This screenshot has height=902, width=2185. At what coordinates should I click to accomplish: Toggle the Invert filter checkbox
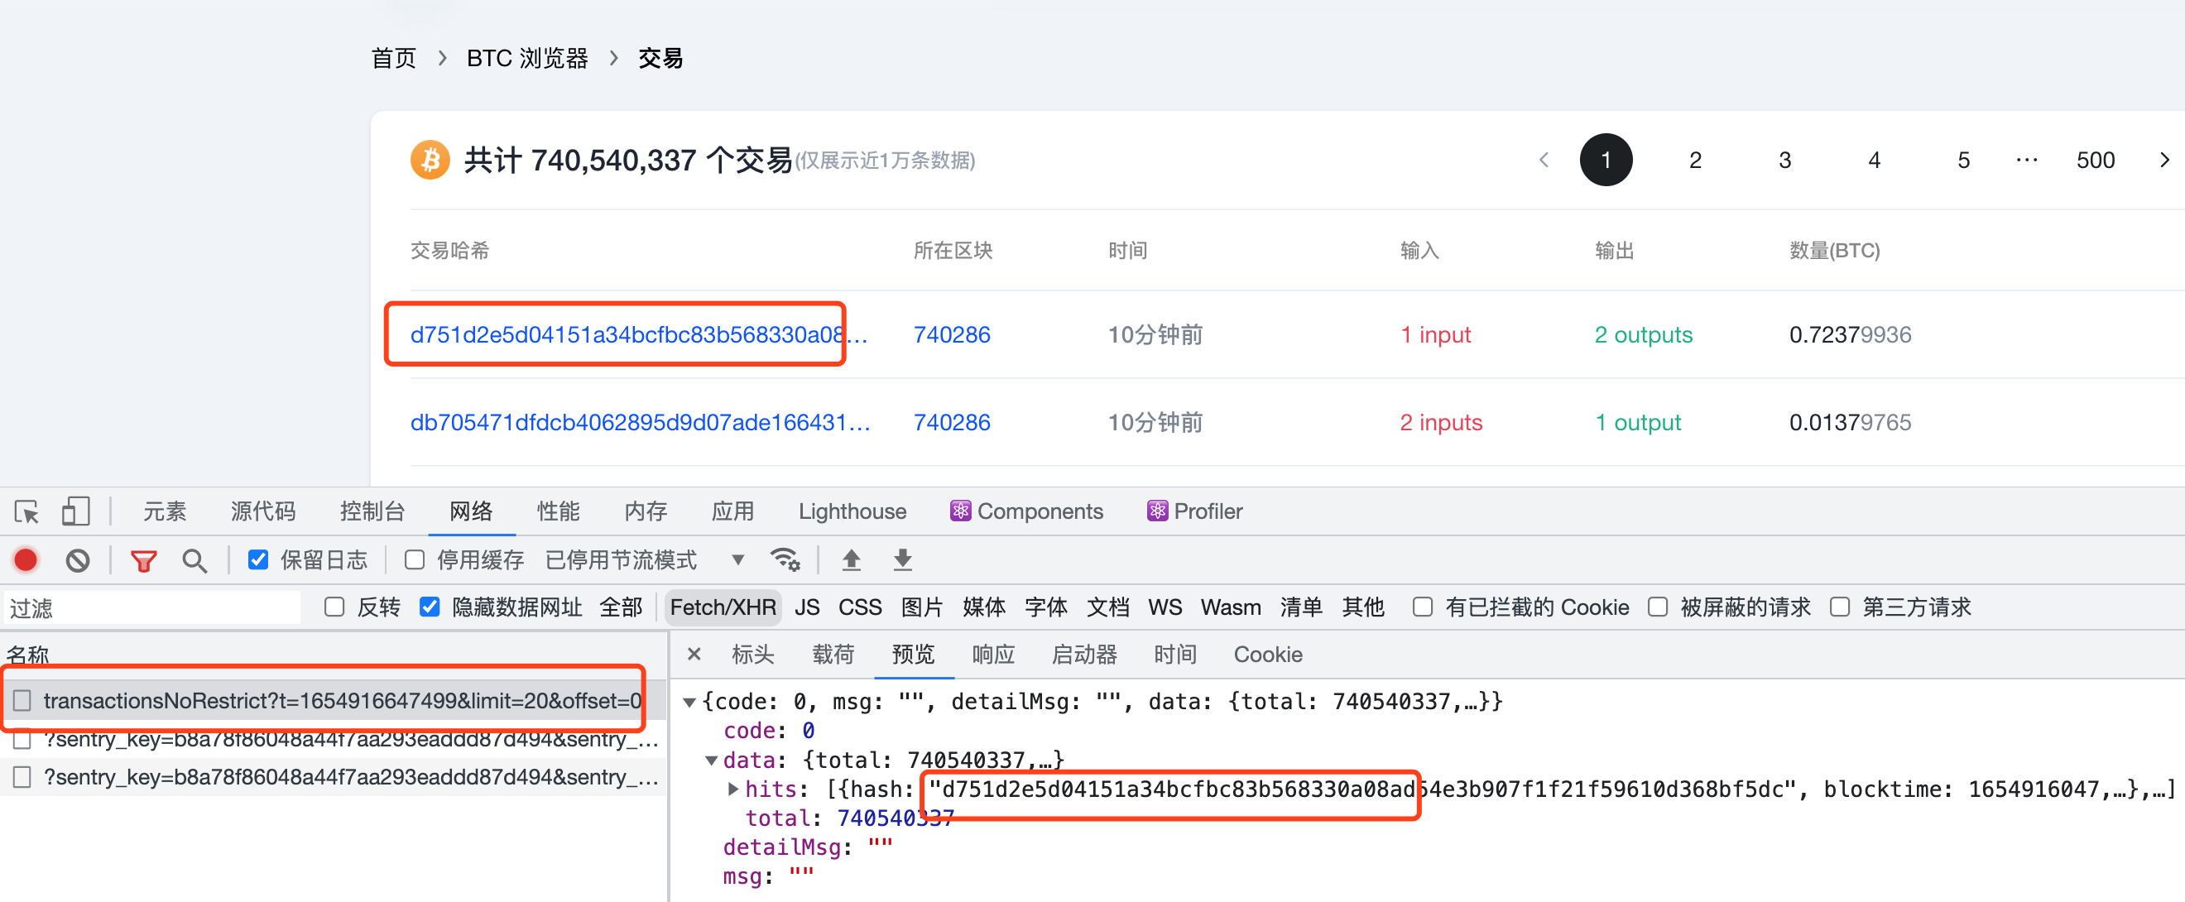(334, 607)
